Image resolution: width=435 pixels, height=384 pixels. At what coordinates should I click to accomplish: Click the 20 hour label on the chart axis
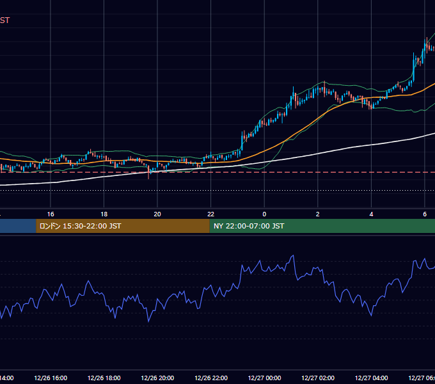tap(157, 214)
